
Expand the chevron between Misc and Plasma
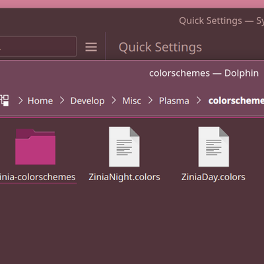[x=150, y=100]
